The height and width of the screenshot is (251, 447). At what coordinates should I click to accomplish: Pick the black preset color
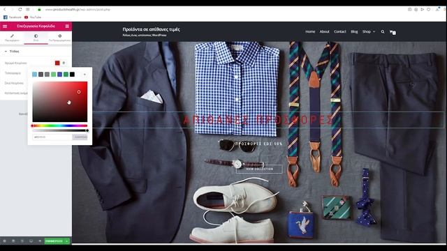point(72,75)
